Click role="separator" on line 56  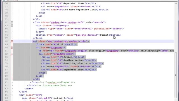(x=58, y=66)
